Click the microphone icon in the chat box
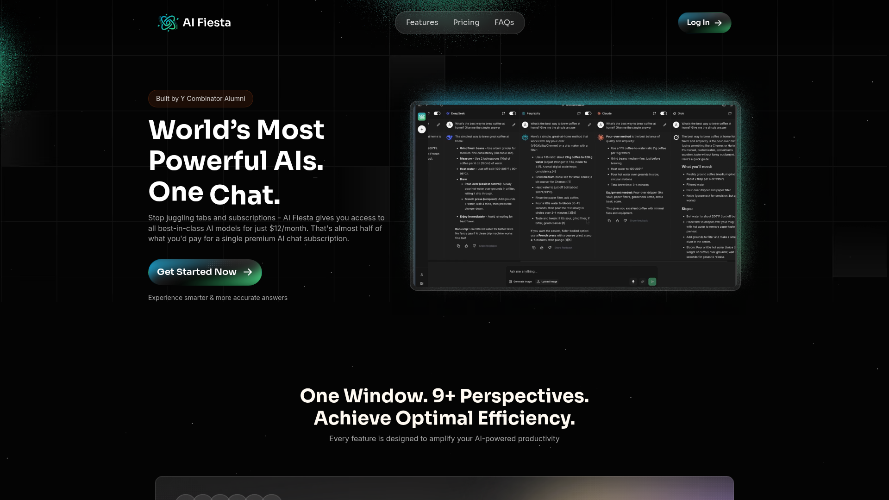This screenshot has height=500, width=889. click(633, 281)
